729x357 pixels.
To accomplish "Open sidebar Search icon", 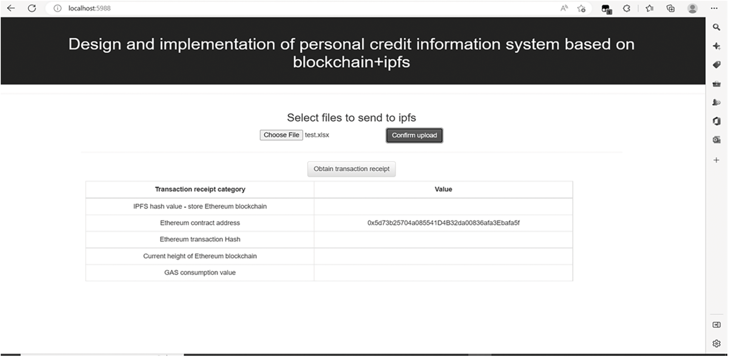I will pyautogui.click(x=716, y=27).
